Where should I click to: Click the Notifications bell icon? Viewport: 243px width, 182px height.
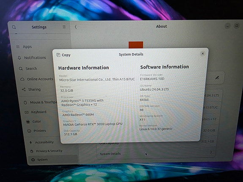(19, 58)
